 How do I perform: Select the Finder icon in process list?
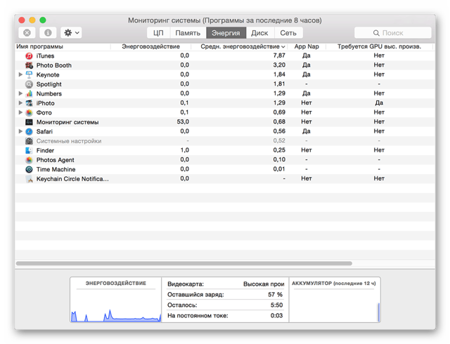click(29, 150)
